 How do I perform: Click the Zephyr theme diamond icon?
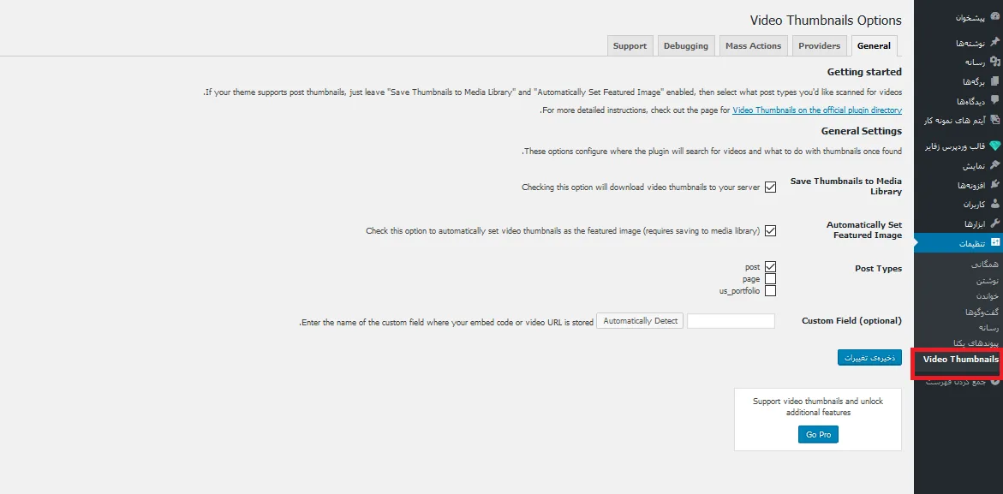pyautogui.click(x=994, y=146)
